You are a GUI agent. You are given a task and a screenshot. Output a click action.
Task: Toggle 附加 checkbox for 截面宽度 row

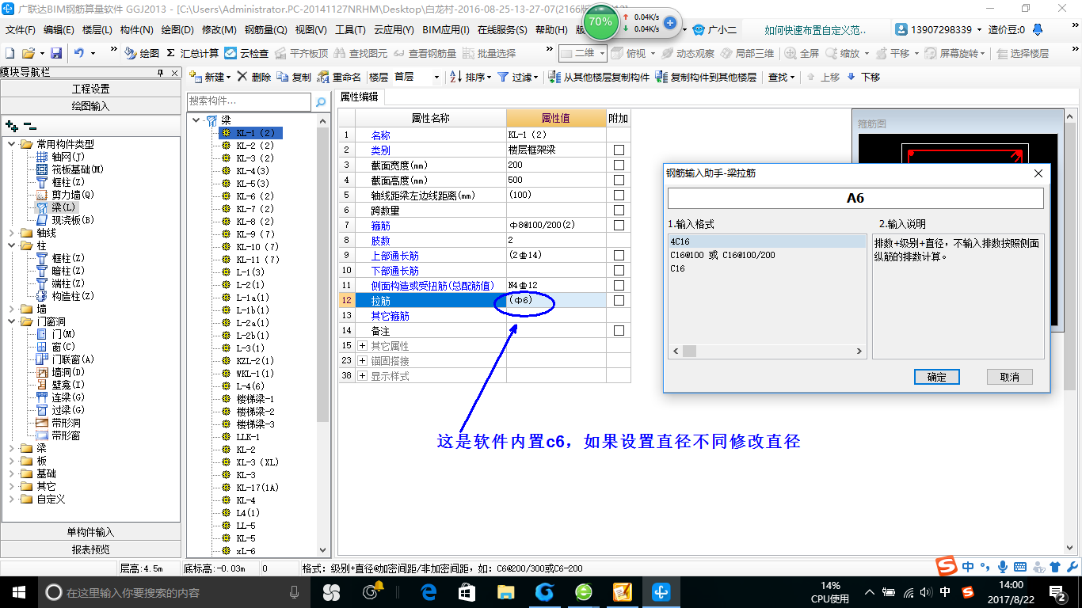619,165
